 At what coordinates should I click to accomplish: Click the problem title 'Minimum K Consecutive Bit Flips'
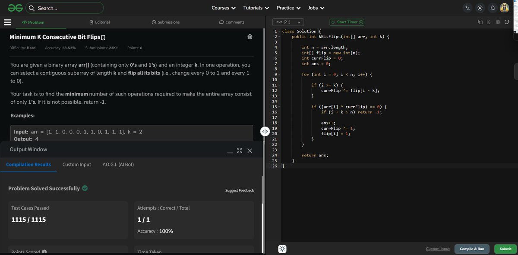point(55,37)
